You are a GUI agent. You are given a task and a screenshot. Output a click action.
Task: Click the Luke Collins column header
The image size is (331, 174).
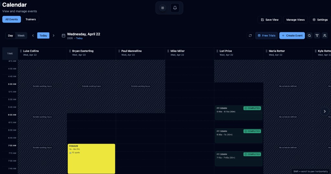(42, 53)
